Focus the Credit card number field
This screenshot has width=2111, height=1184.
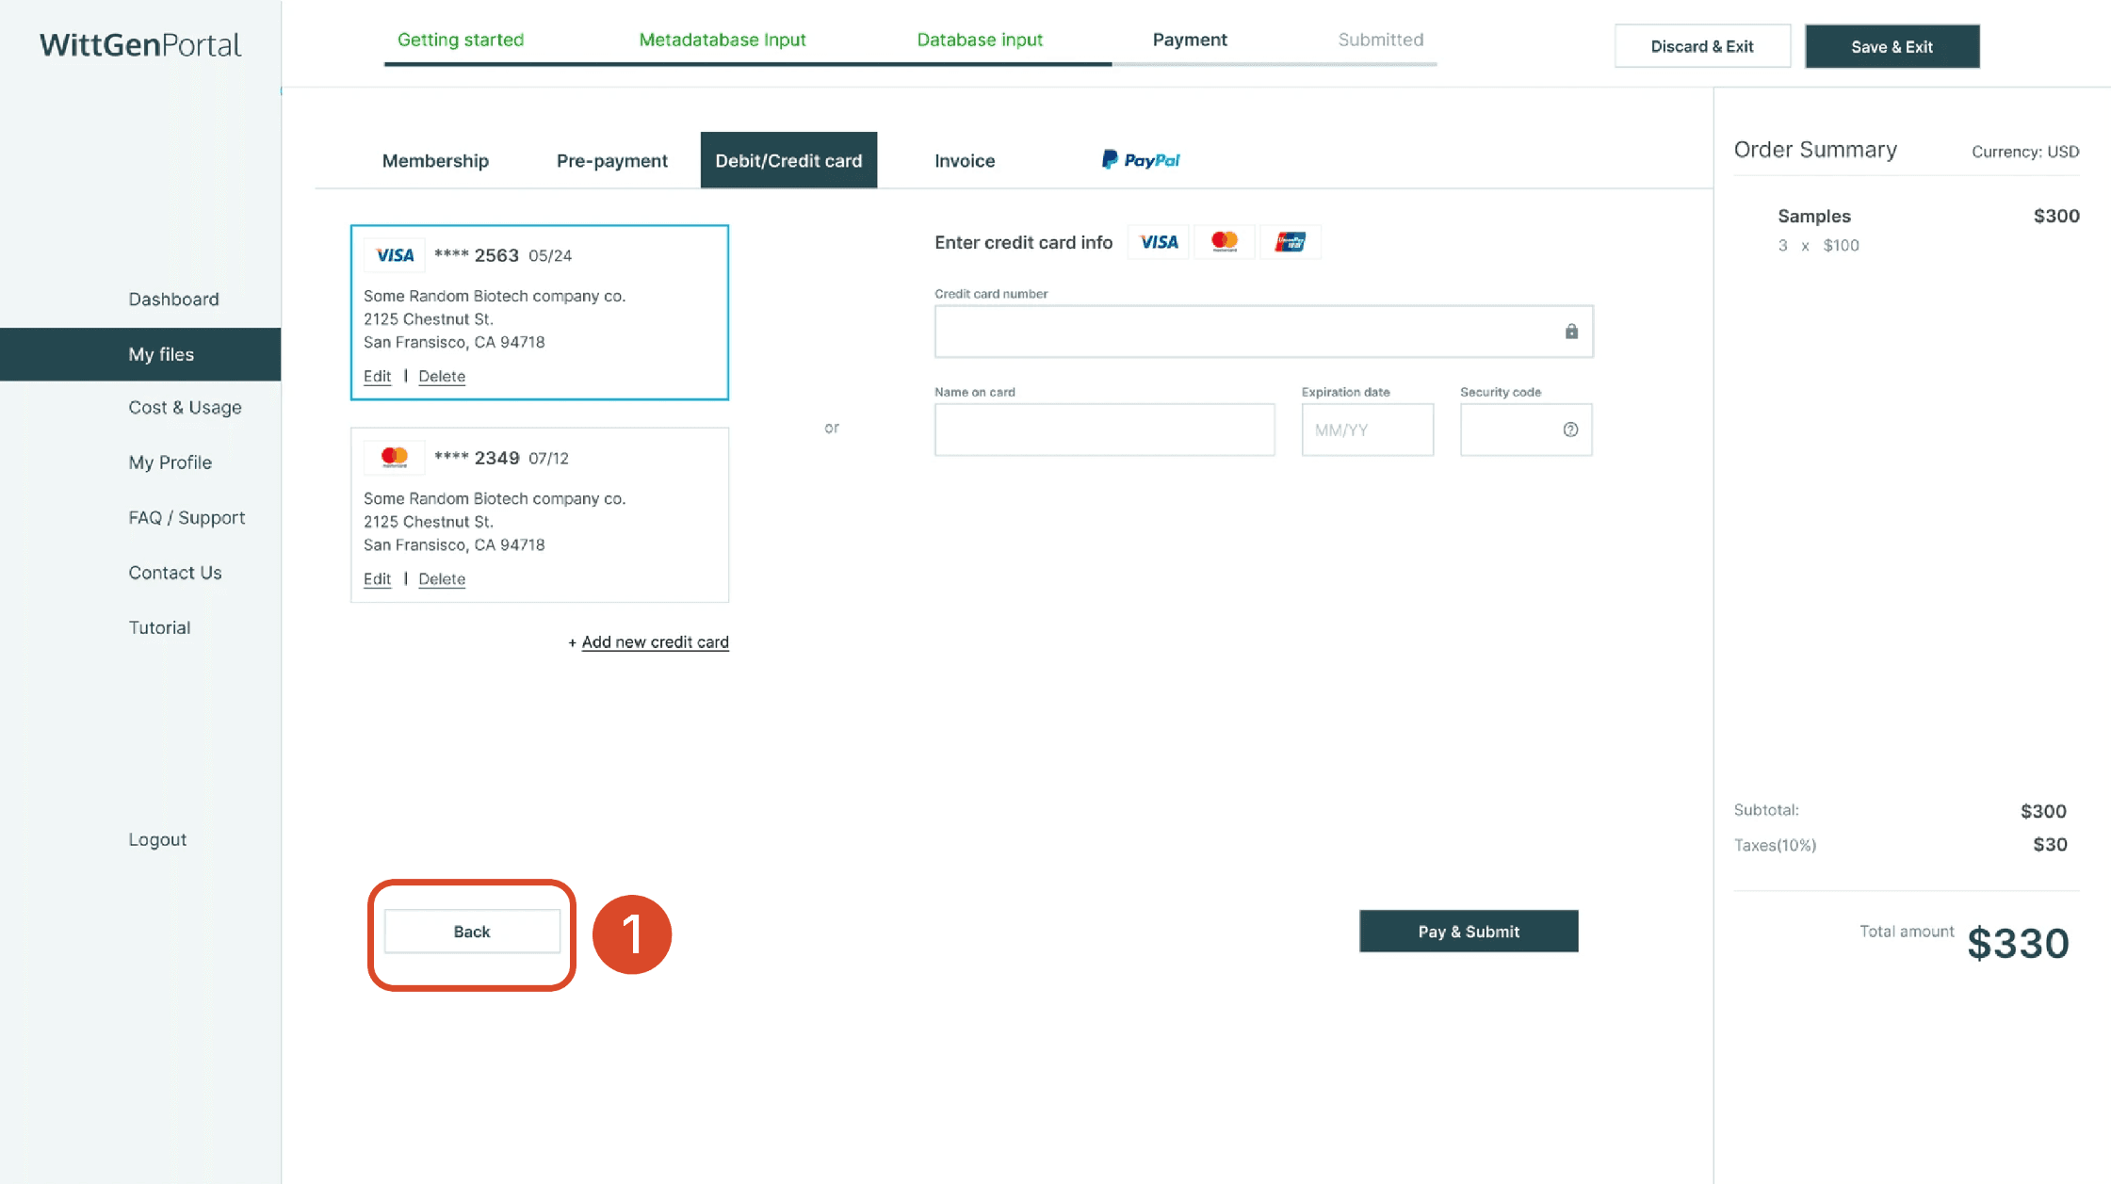[1243, 332]
